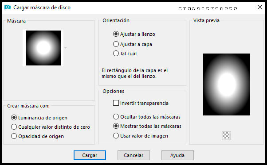267x165 pixels.
Task: Choose the Tal cual orientation
Action: pos(125,54)
